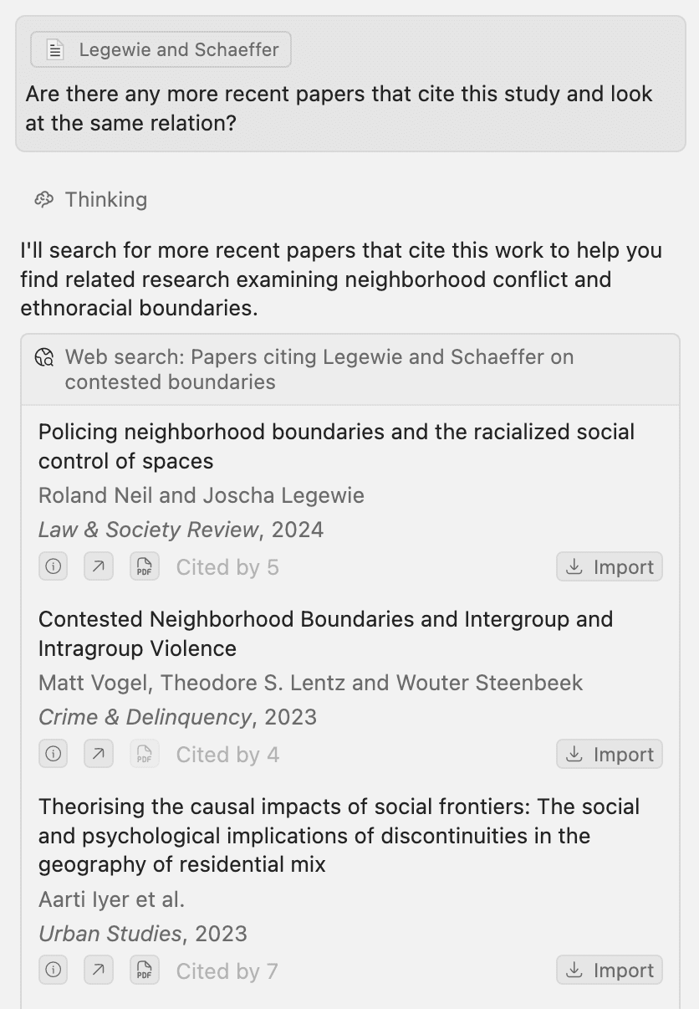Click PDF icon for Vogel, Lentz and Steenbeek paper
The height and width of the screenshot is (1009, 699).
(x=145, y=754)
